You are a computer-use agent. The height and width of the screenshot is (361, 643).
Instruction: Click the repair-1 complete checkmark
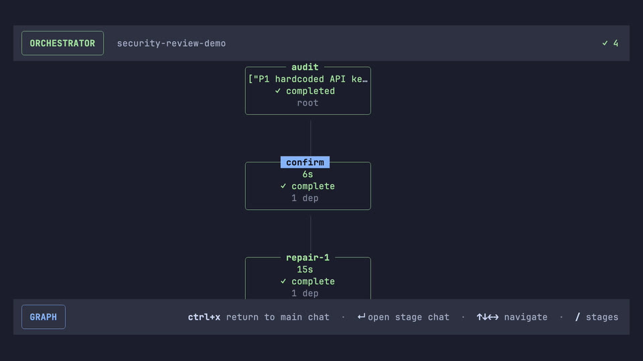[x=283, y=281]
